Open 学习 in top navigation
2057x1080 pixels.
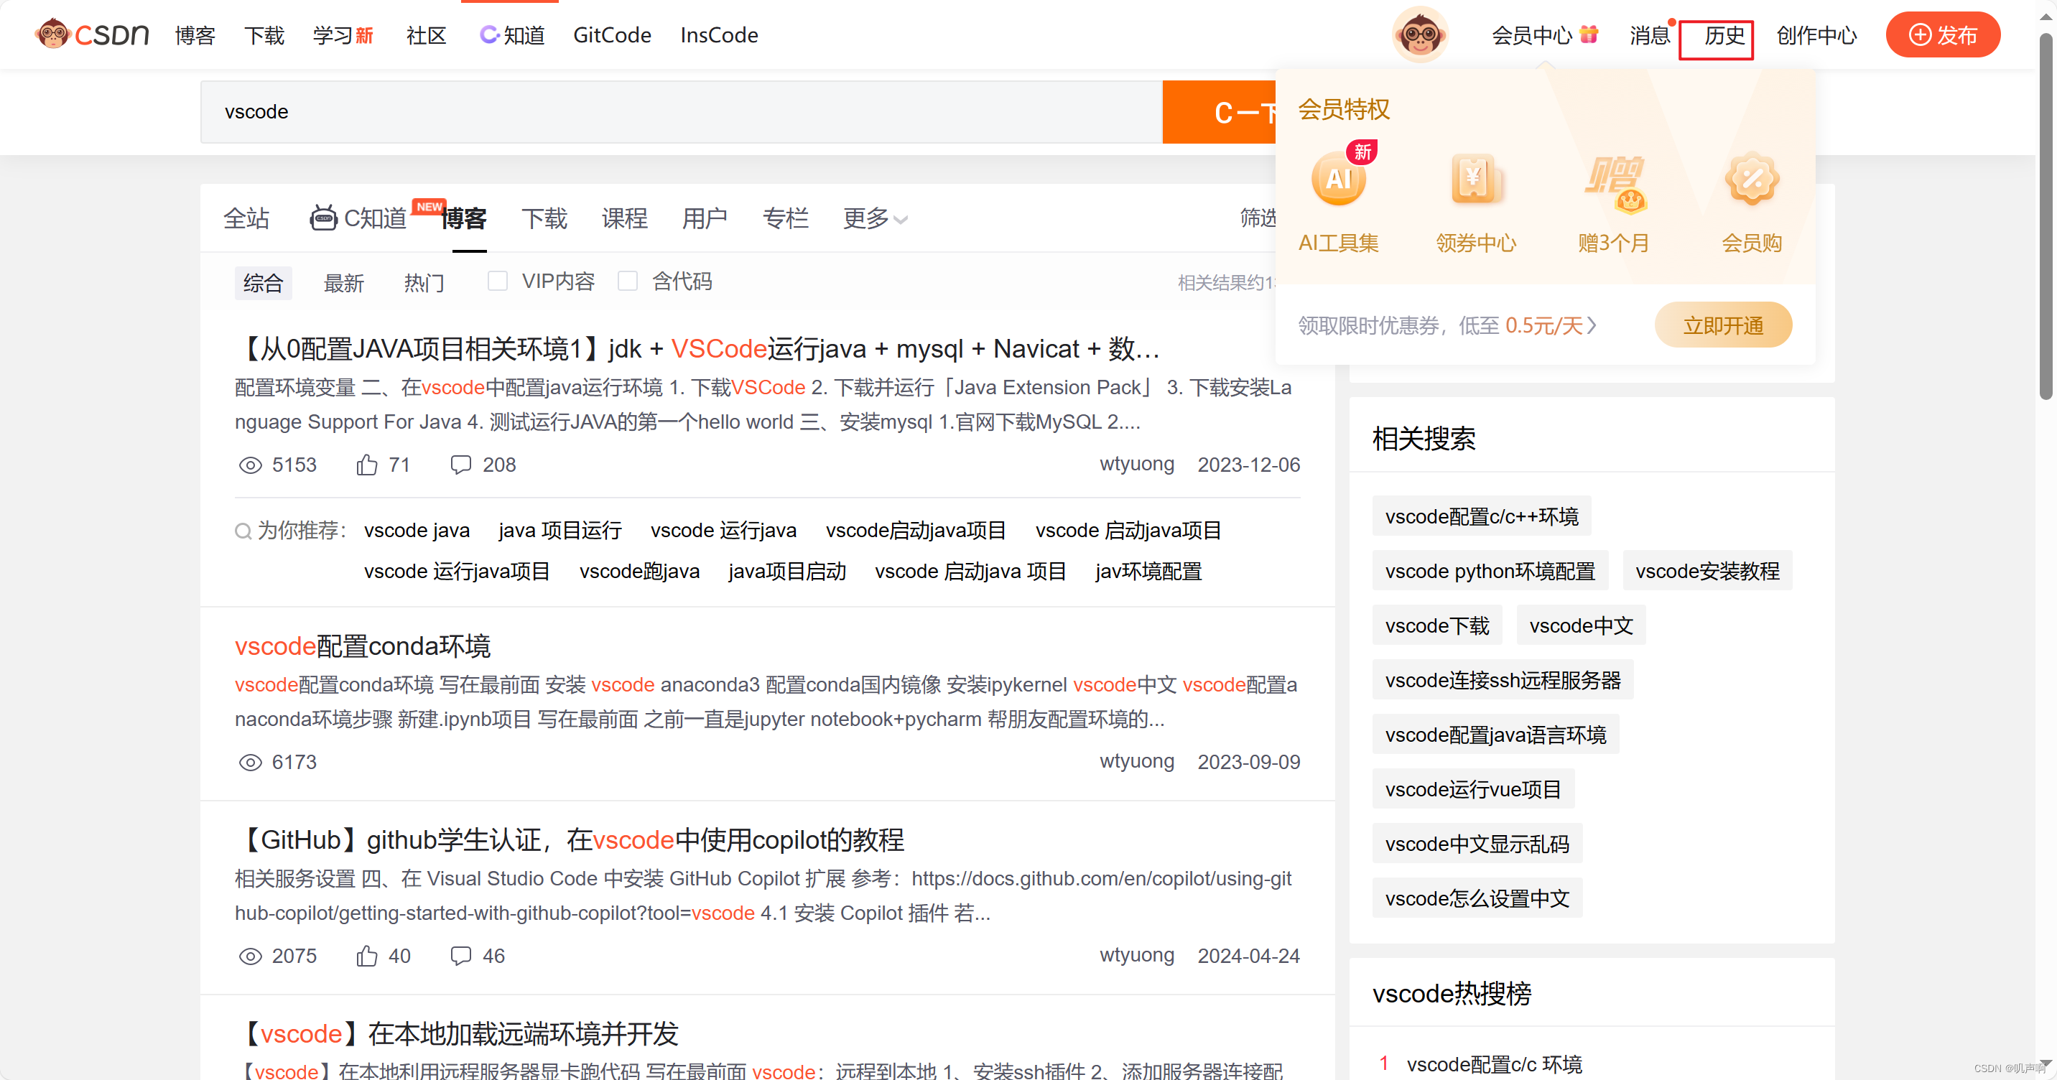tap(343, 35)
